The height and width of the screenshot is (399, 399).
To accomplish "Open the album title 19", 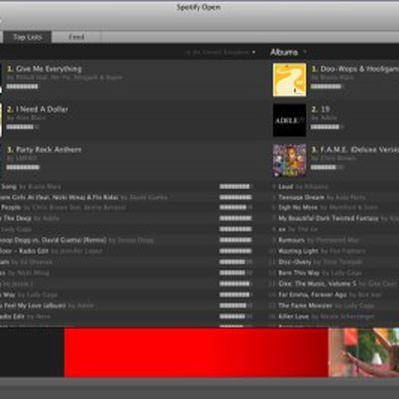I will point(325,109).
